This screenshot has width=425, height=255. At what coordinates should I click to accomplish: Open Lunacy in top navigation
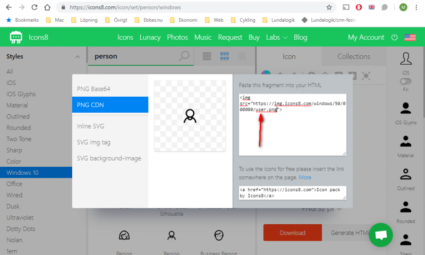pyautogui.click(x=150, y=37)
